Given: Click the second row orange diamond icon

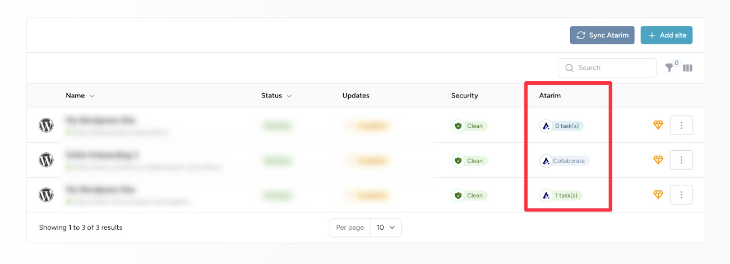Looking at the screenshot, I should pyautogui.click(x=658, y=160).
